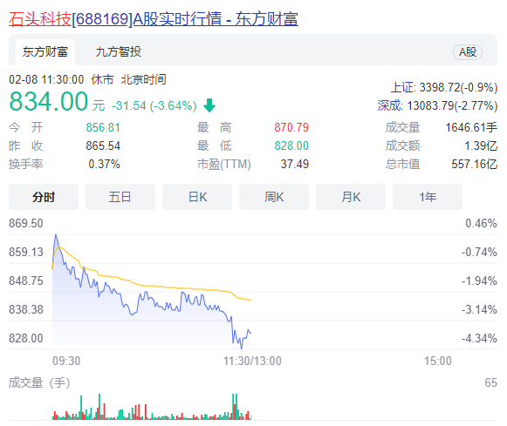Image resolution: width=507 pixels, height=426 pixels.
Task: Click the green down arrow icon
Action: [209, 105]
